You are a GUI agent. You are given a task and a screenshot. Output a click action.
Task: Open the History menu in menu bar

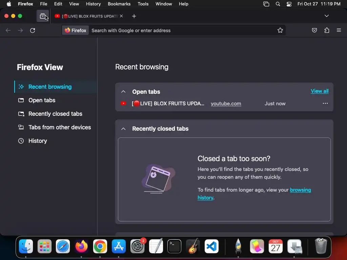(93, 4)
